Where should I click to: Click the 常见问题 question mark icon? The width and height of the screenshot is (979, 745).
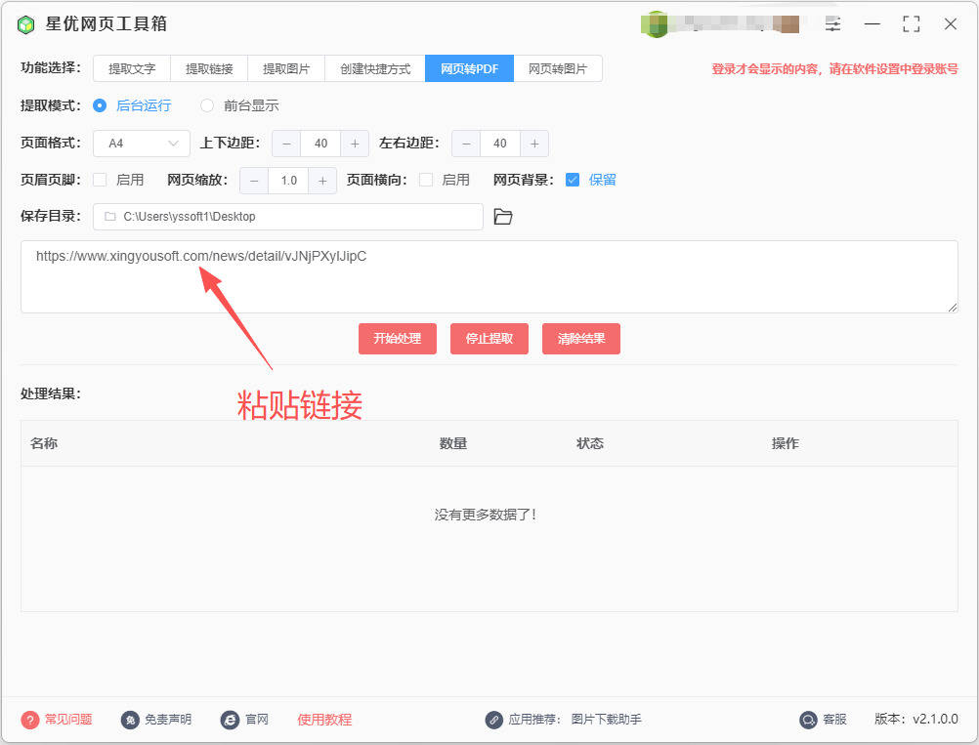point(27,720)
